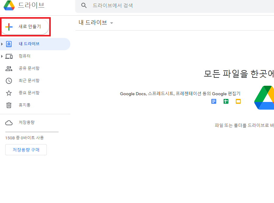Expand the 내 드라이브 tree arrow
This screenshot has width=274, height=203.
(2, 44)
